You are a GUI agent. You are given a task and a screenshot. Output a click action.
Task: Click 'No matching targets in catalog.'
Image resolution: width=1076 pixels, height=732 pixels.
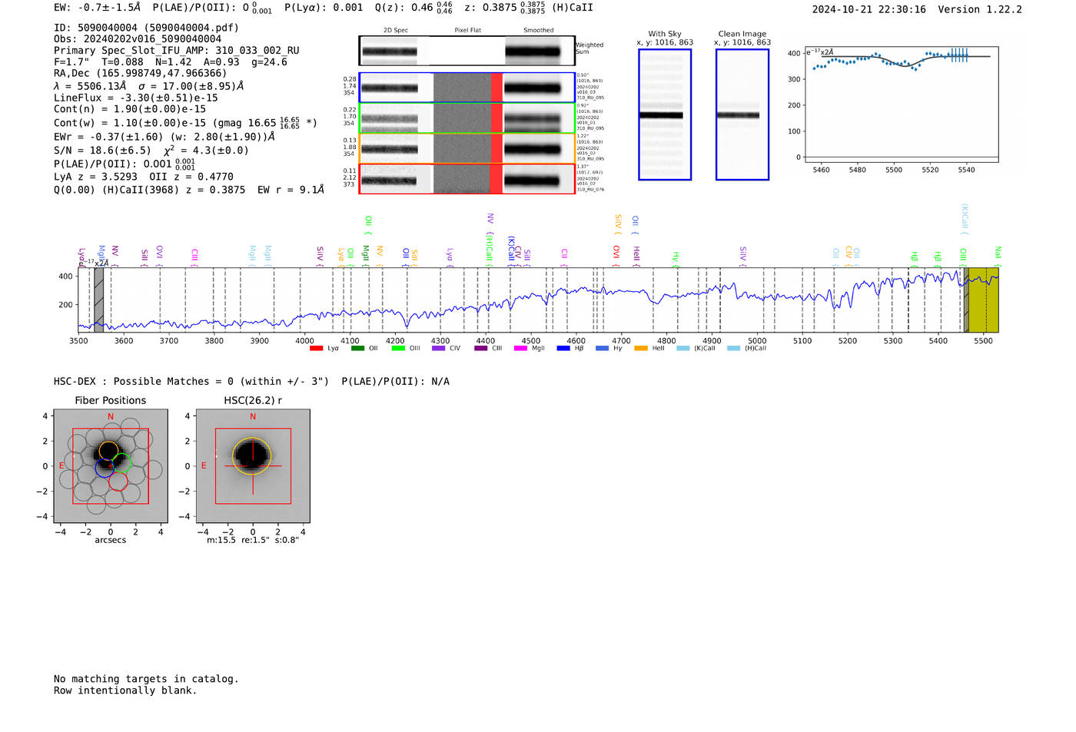pyautogui.click(x=146, y=679)
